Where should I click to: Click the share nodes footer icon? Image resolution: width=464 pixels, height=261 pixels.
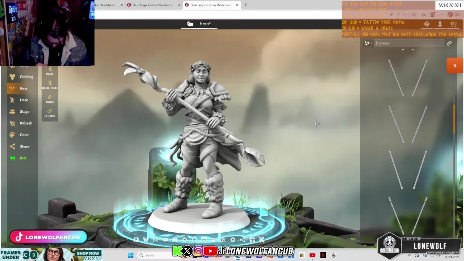coord(243,240)
